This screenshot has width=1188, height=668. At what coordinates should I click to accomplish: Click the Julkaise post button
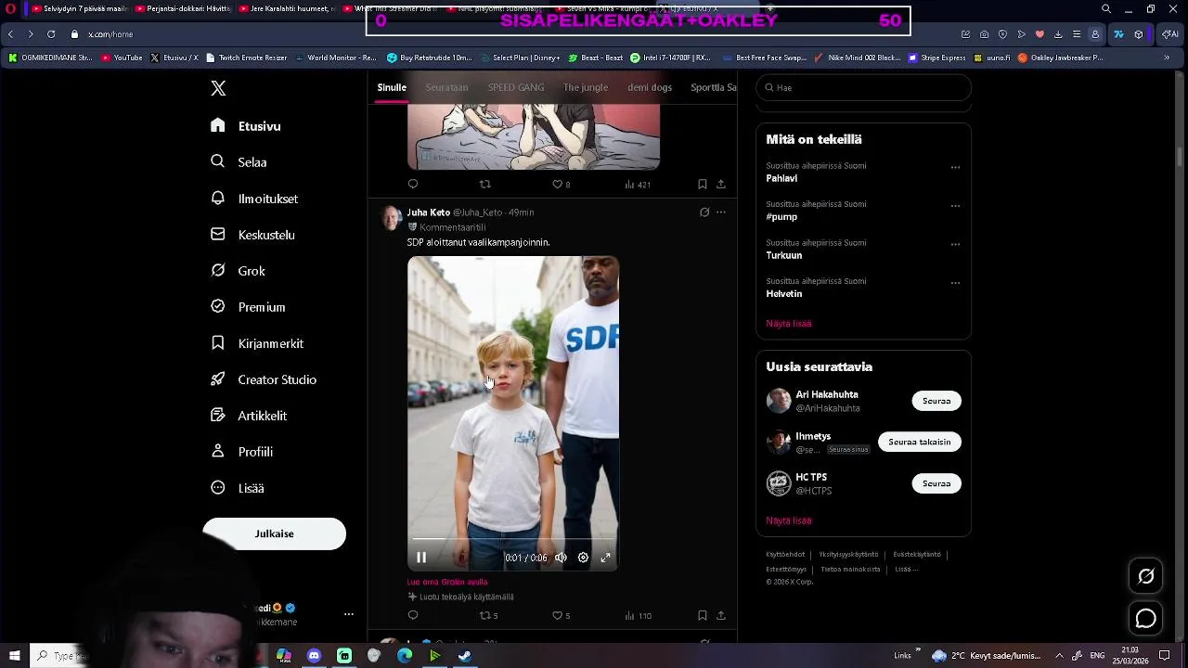click(x=274, y=533)
